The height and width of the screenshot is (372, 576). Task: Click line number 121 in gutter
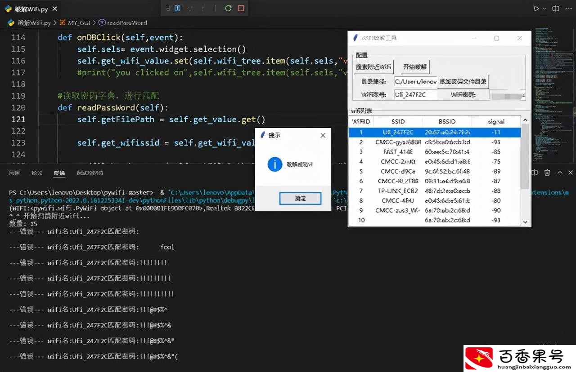(x=18, y=119)
